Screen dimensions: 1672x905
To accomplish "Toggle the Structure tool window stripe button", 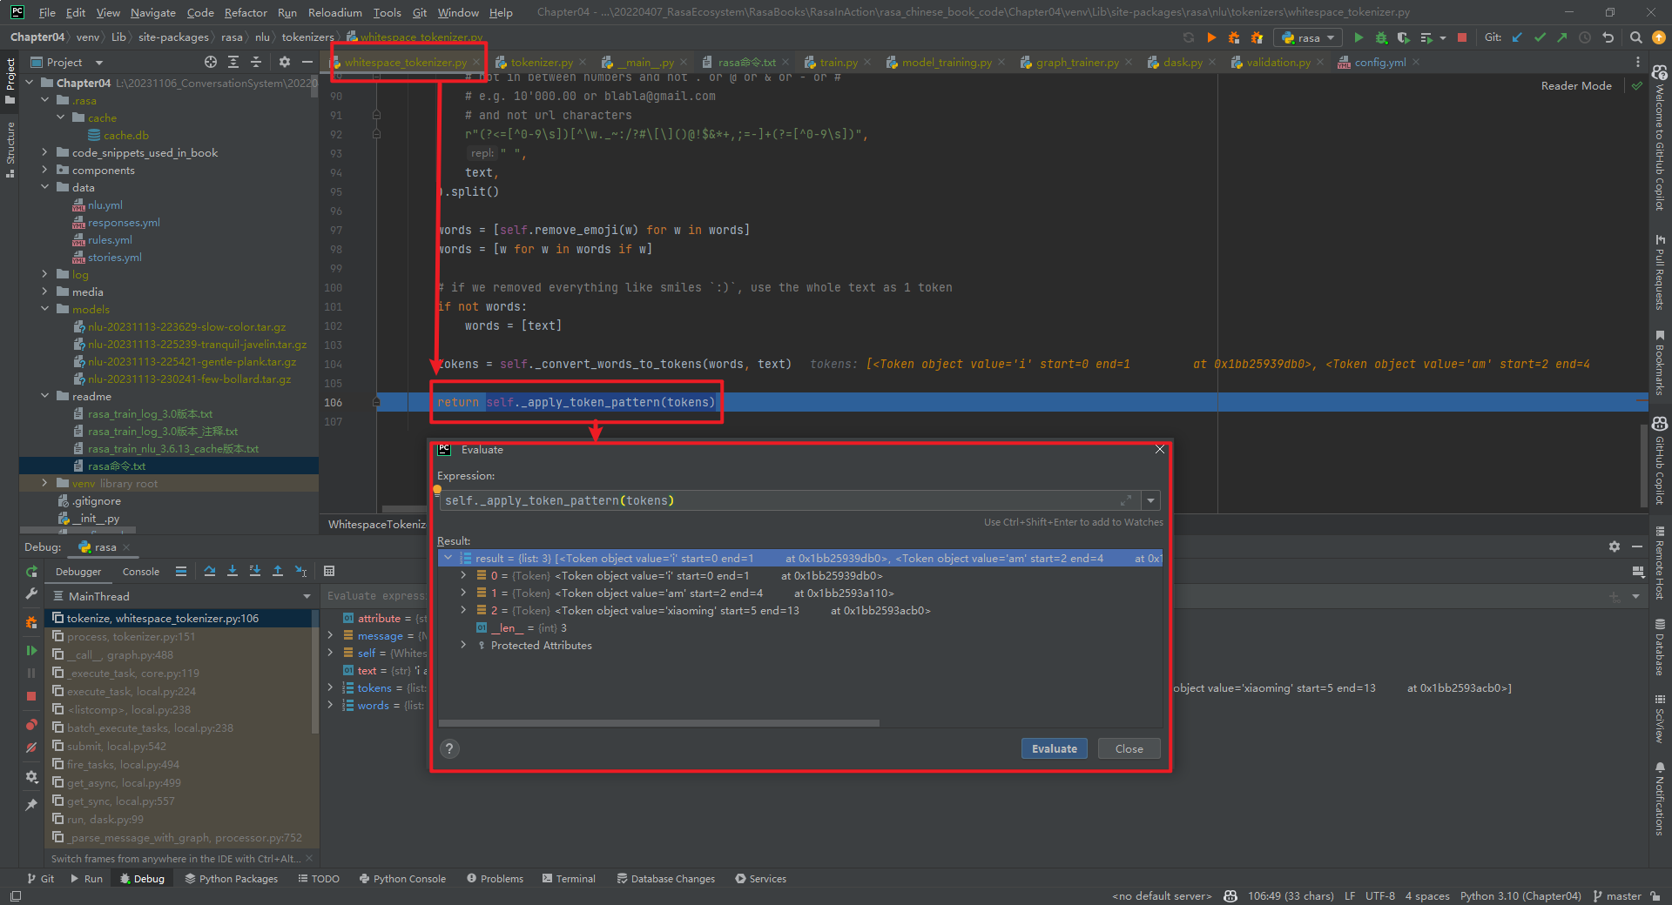I will tap(10, 149).
